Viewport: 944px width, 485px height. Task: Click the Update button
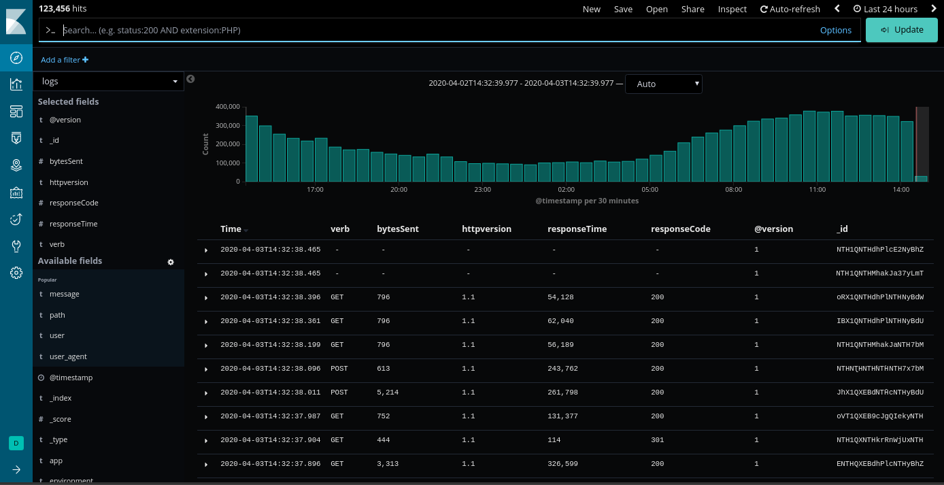901,30
